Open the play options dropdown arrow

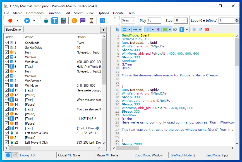[x=34, y=21]
